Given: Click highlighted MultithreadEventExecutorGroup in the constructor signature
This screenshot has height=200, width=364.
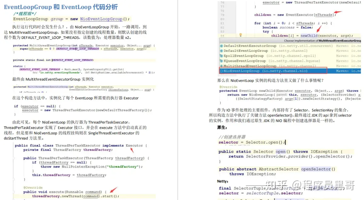Looking at the screenshot, I should click(x=48, y=87).
